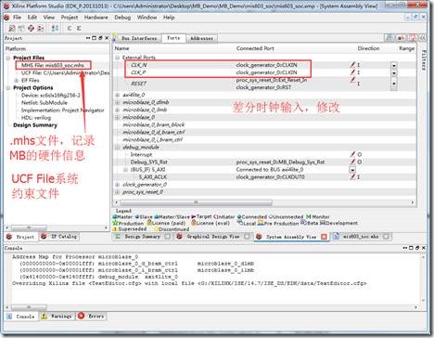Click the third main toolbar icon
This screenshot has width=434, height=338.
31,28
